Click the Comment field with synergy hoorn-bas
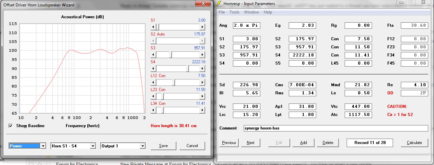This screenshot has height=165, width=434. [x=336, y=128]
